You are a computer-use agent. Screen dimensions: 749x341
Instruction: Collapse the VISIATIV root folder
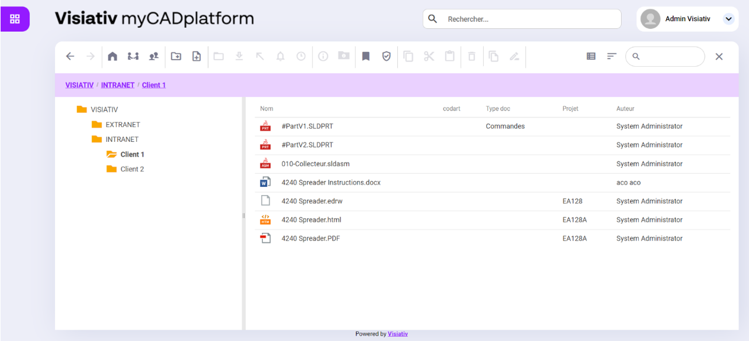tap(82, 109)
